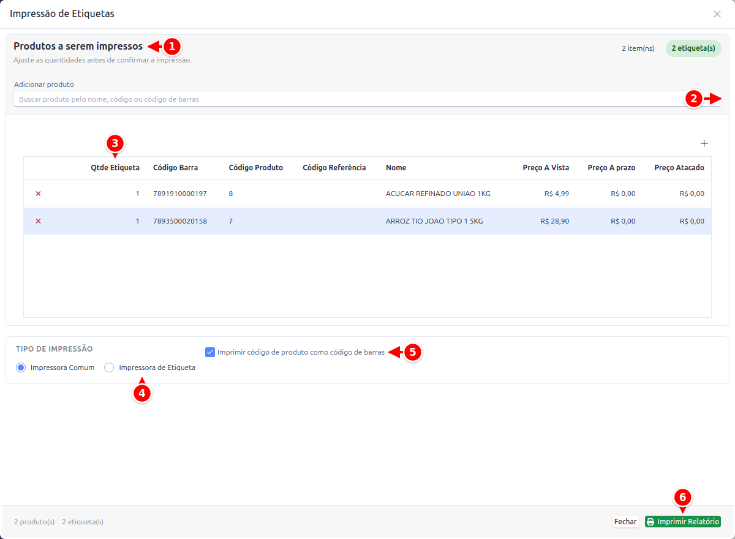Click the Código Barra column header
Viewport: 735px width, 539px height.
[175, 168]
